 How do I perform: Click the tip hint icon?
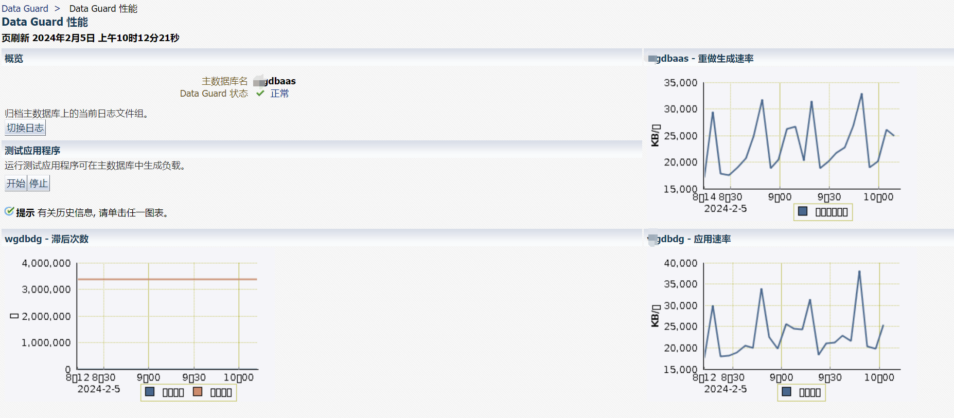[x=9, y=211]
